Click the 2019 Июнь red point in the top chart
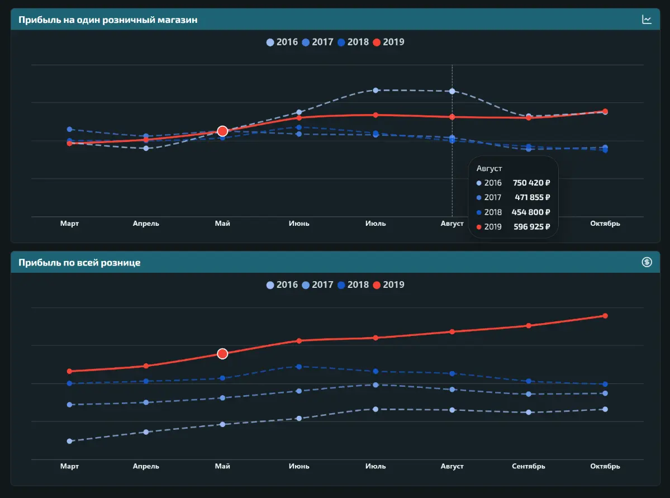The image size is (670, 498). tap(299, 117)
